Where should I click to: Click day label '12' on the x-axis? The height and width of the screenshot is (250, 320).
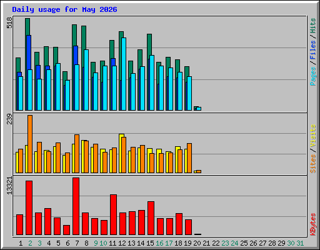tap(122, 243)
